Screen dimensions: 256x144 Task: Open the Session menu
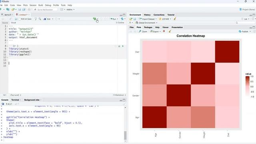(x=33, y=5)
